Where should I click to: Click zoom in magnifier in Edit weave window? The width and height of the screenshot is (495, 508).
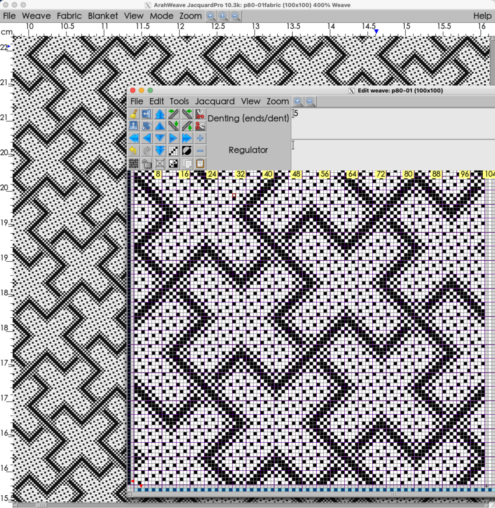click(298, 102)
